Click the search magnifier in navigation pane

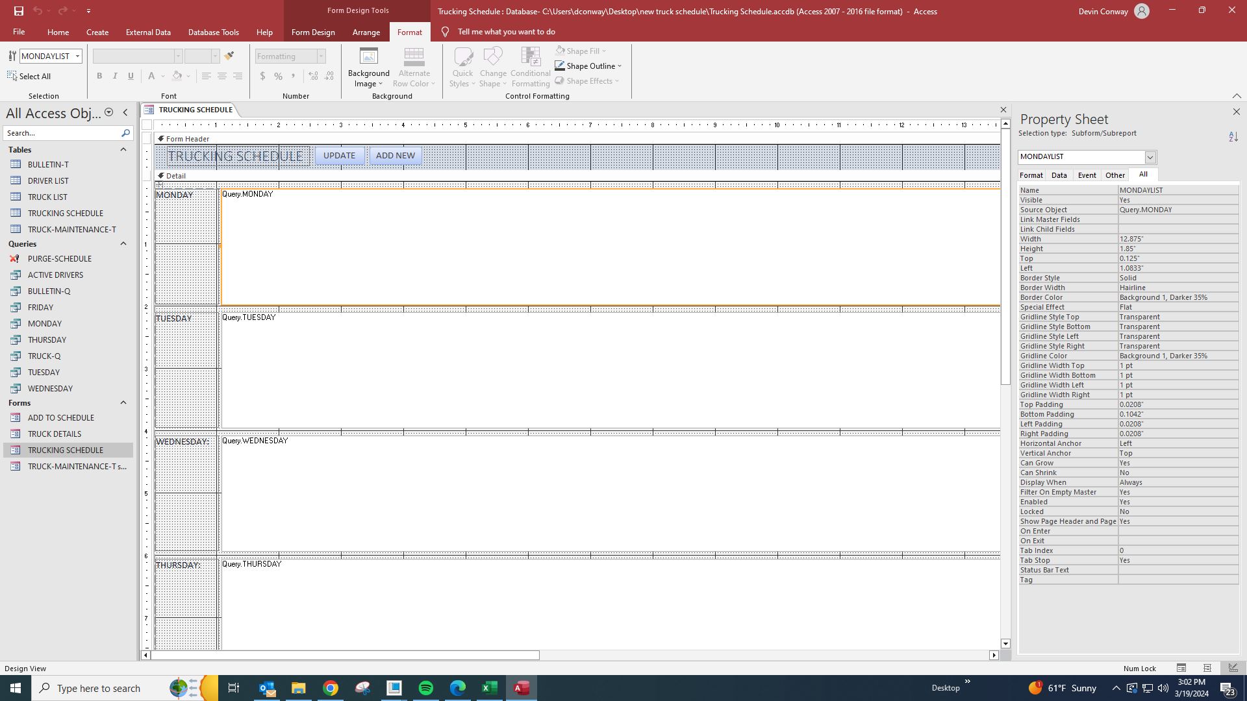coord(125,133)
